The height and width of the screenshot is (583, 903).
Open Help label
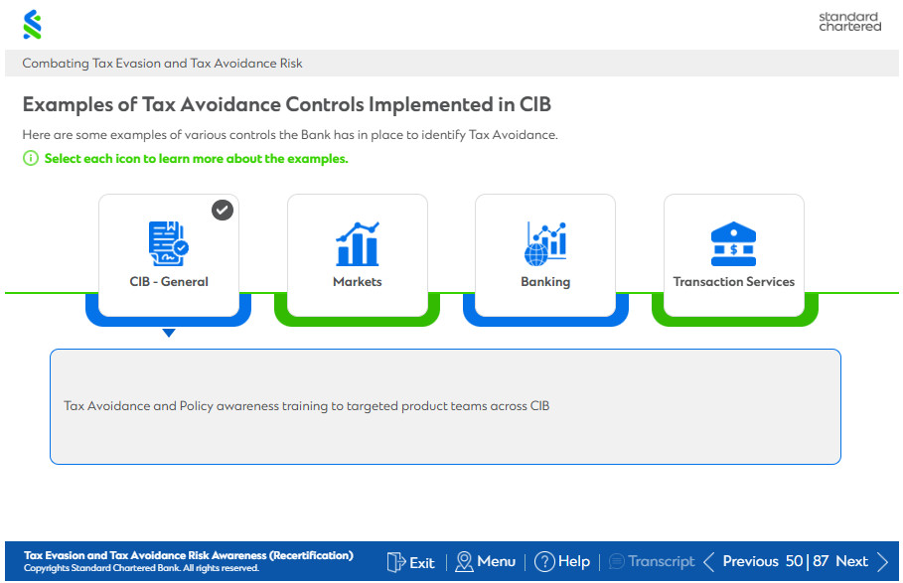pos(574,562)
